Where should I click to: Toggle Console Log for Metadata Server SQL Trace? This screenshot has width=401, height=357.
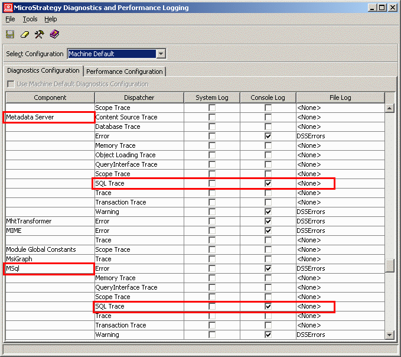pyautogui.click(x=268, y=183)
